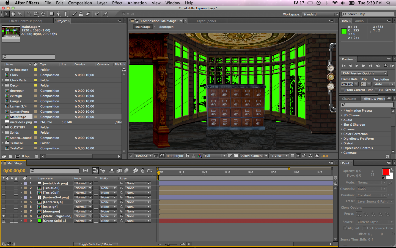The height and width of the screenshot is (248, 396).
Task: Click the show channel RGB icon
Action: click(200, 156)
